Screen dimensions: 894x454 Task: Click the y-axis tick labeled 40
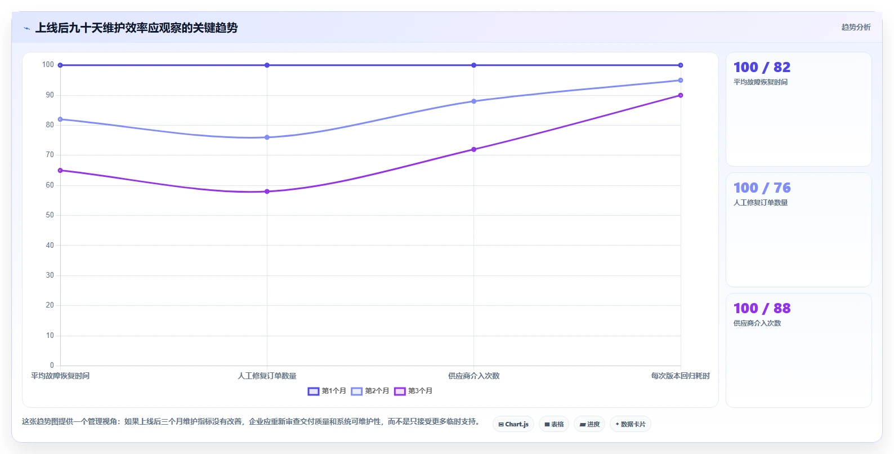(50, 246)
